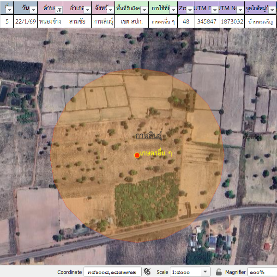Open filter arrow for Zone column
Viewport: 277px width, 277px height.
[x=190, y=10]
